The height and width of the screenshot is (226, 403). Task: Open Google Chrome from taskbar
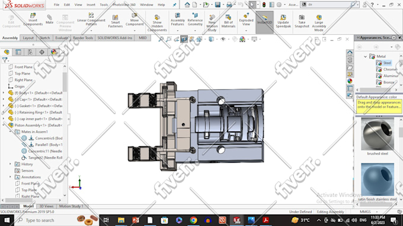(194, 220)
